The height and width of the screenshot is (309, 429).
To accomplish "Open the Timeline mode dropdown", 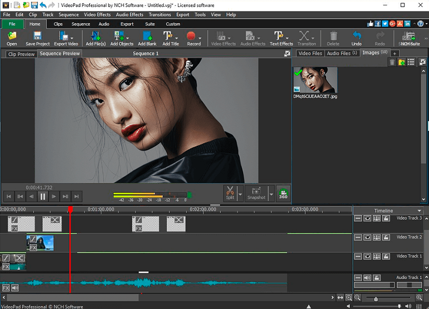I will [x=419, y=211].
